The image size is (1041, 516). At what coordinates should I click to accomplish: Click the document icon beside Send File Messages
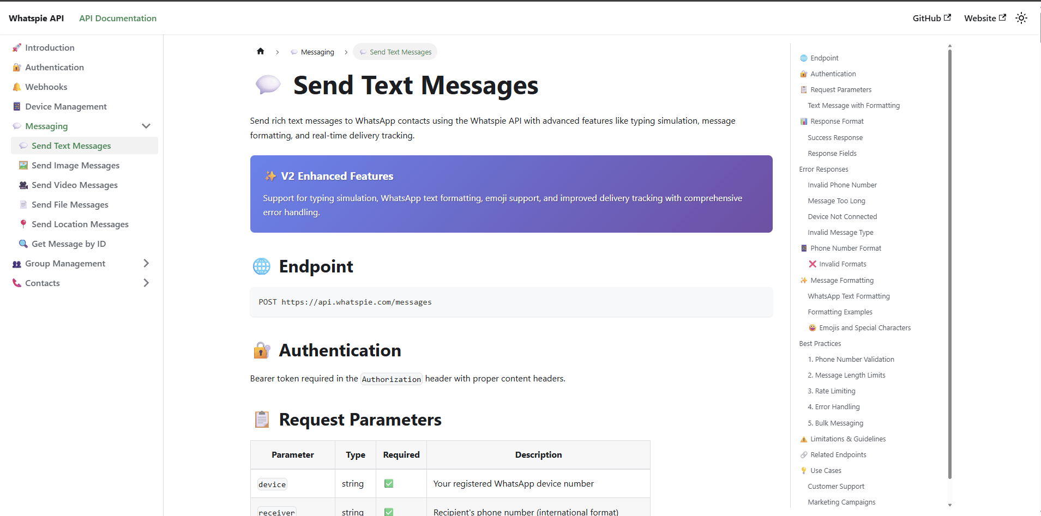point(23,205)
